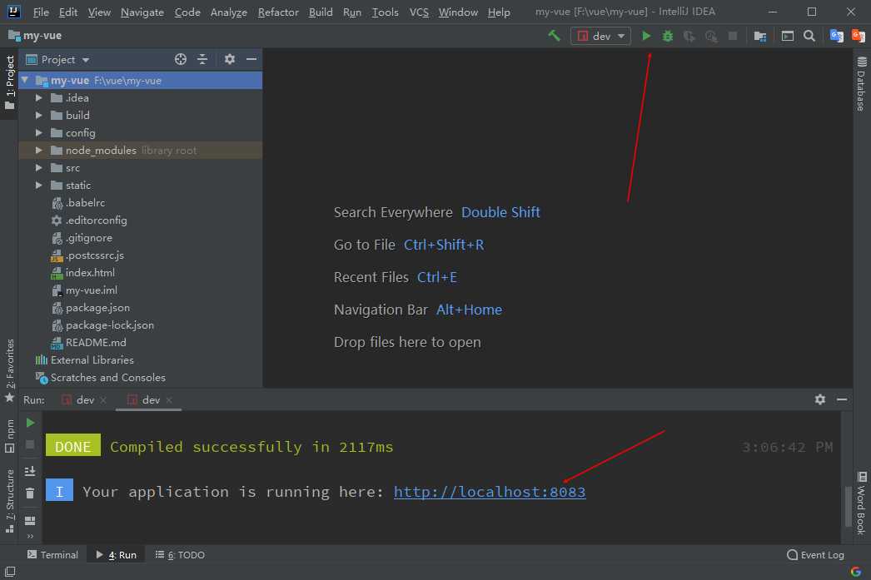Viewport: 871px width, 580px height.
Task: Open the Tools menu
Action: [x=385, y=12]
